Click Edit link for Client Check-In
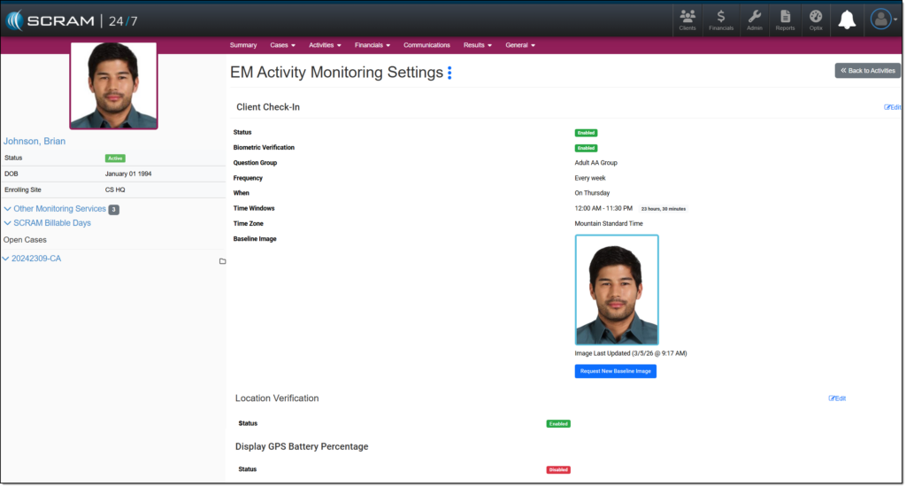The image size is (906, 487). (892, 107)
